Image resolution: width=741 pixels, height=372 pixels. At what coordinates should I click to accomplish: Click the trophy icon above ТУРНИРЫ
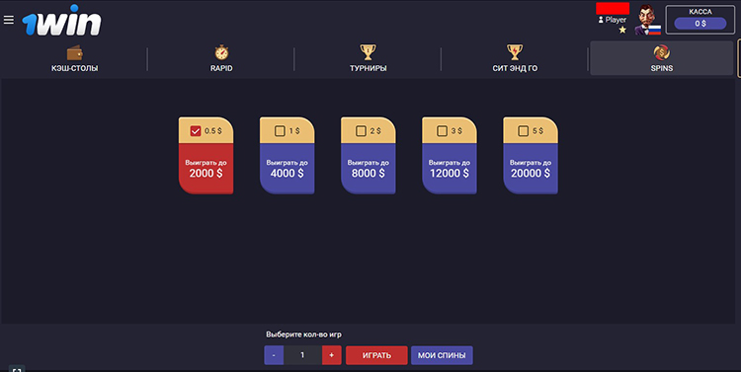368,52
